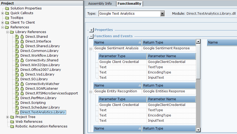This screenshot has height=134, width=237.
Task: Click the Web References folder icon
Action: 12,122
